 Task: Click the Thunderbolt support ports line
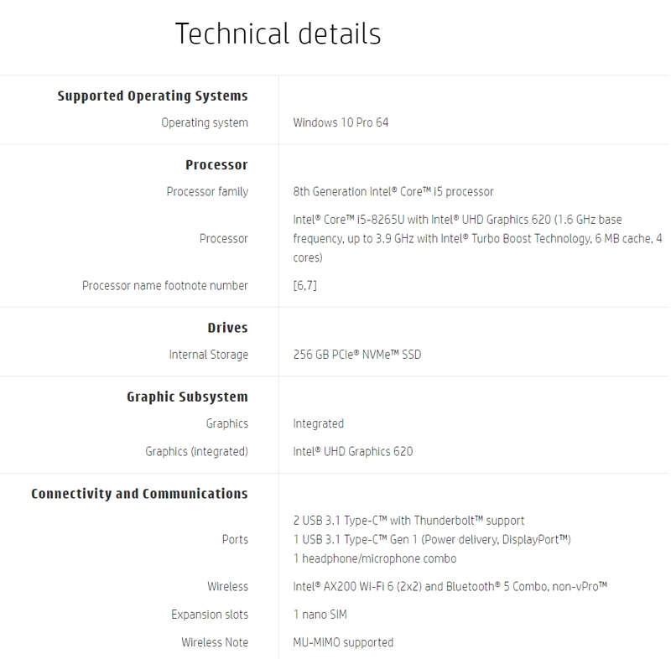click(x=408, y=520)
